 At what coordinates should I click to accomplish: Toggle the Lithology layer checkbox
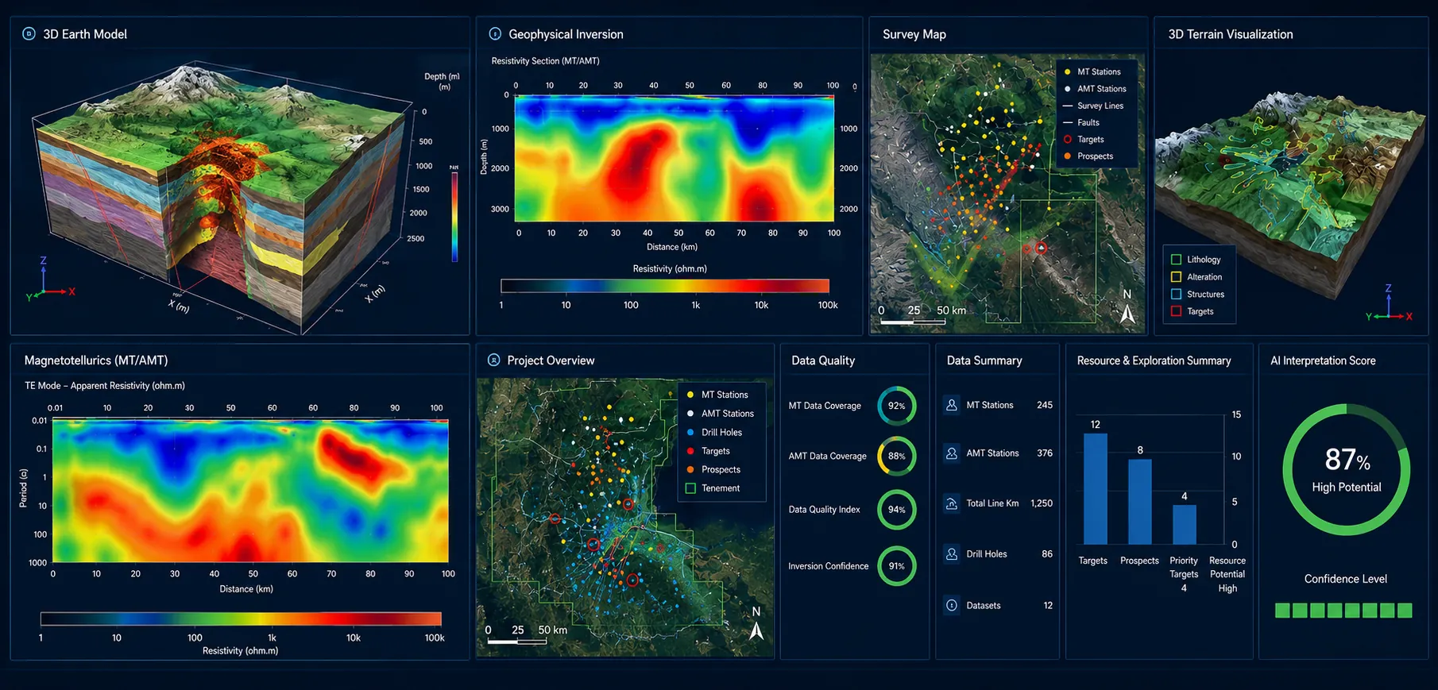coord(1177,260)
